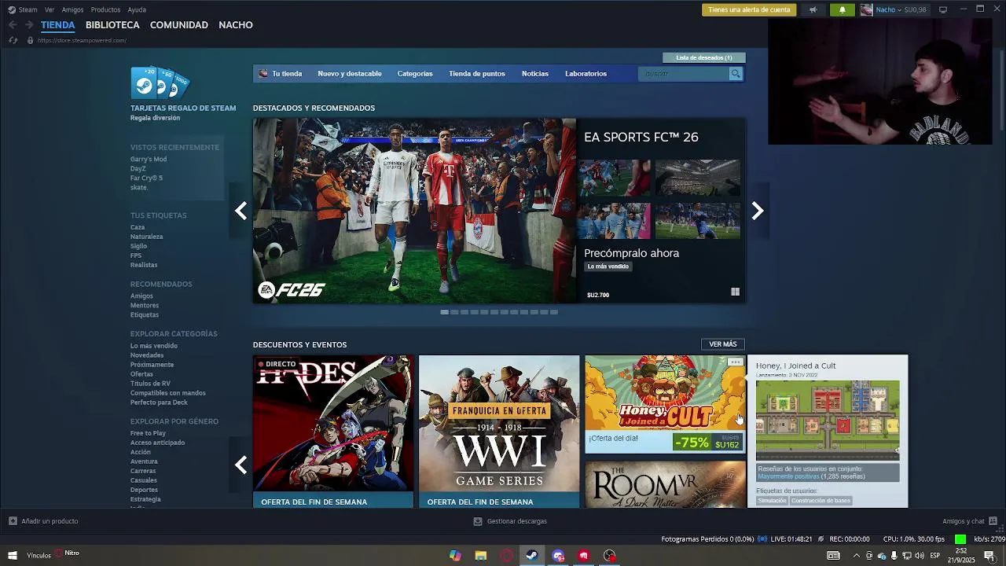Viewport: 1006px width, 566px height.
Task: Open options dots on Honey, I Joined a Cult
Action: click(x=735, y=362)
